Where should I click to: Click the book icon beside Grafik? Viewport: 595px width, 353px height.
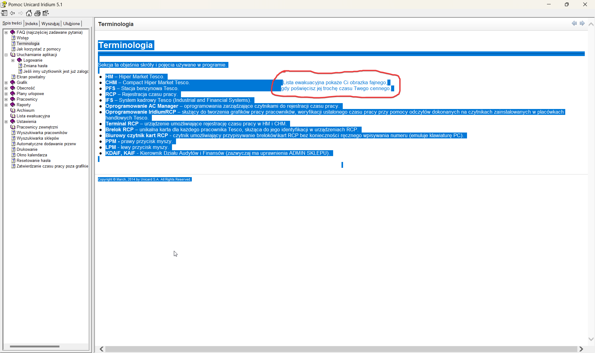point(13,82)
